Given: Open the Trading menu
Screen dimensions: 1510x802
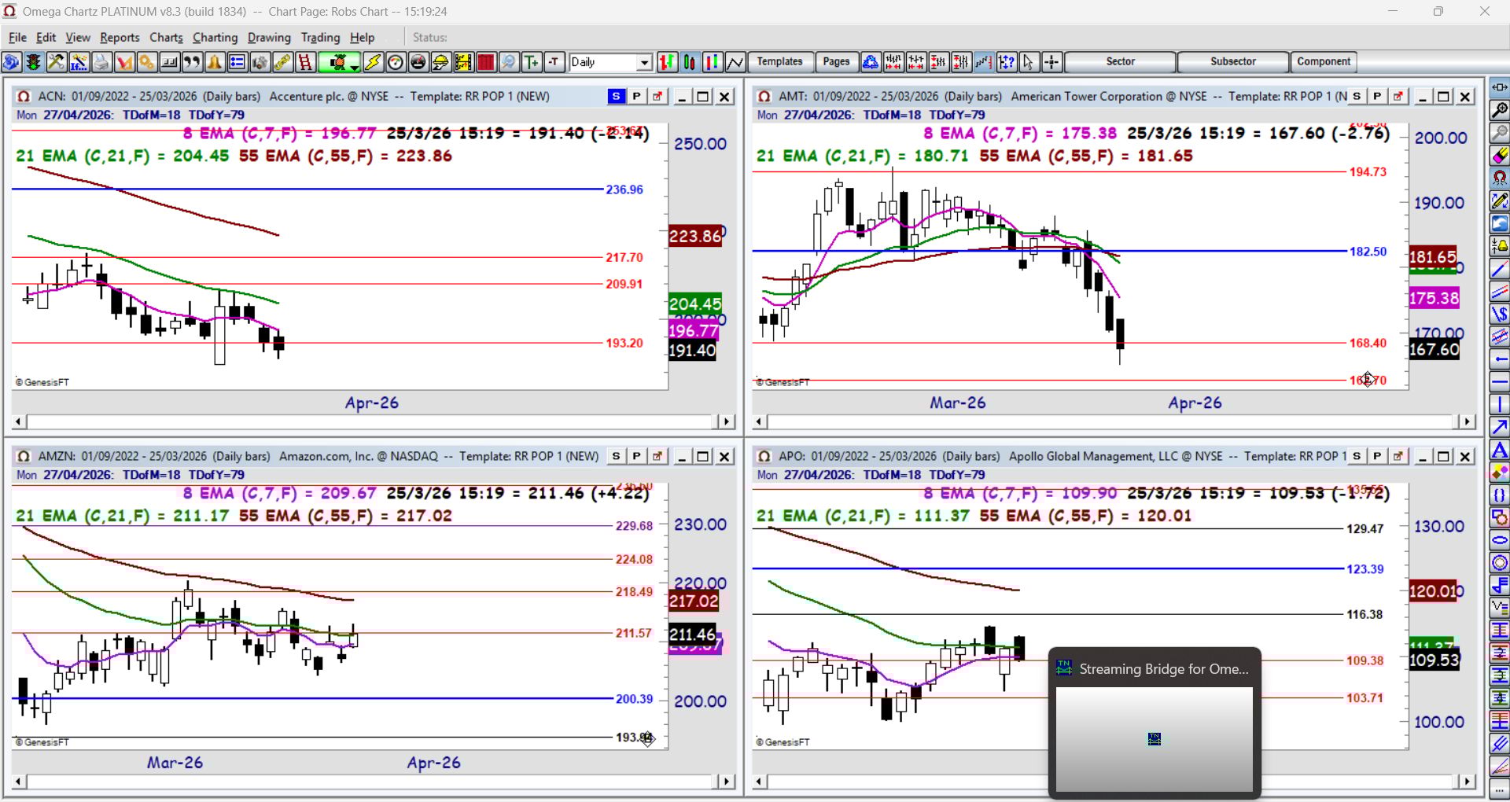Looking at the screenshot, I should (x=320, y=37).
